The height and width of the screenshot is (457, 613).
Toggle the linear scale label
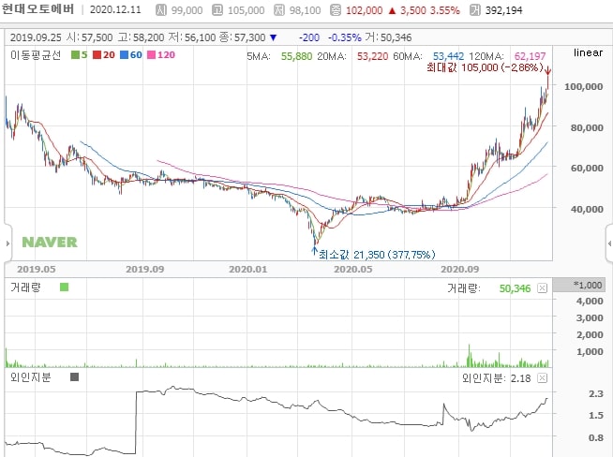pyautogui.click(x=588, y=52)
